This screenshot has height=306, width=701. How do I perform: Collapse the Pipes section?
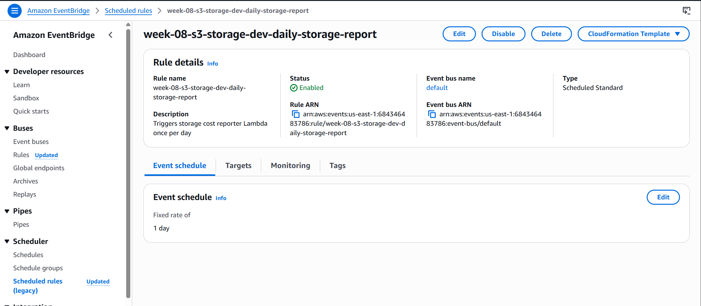click(7, 211)
